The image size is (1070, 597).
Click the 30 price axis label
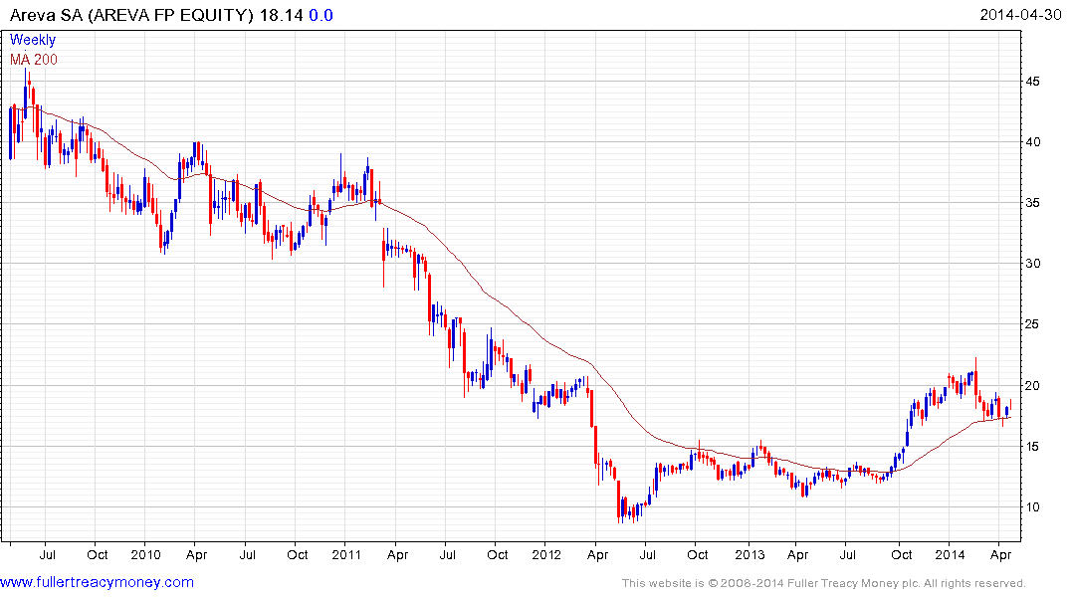tap(1033, 264)
